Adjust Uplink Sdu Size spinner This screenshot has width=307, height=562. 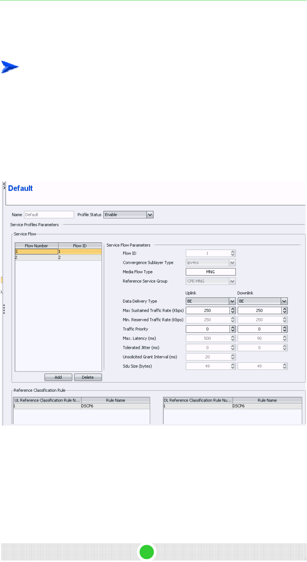pyautogui.click(x=232, y=366)
